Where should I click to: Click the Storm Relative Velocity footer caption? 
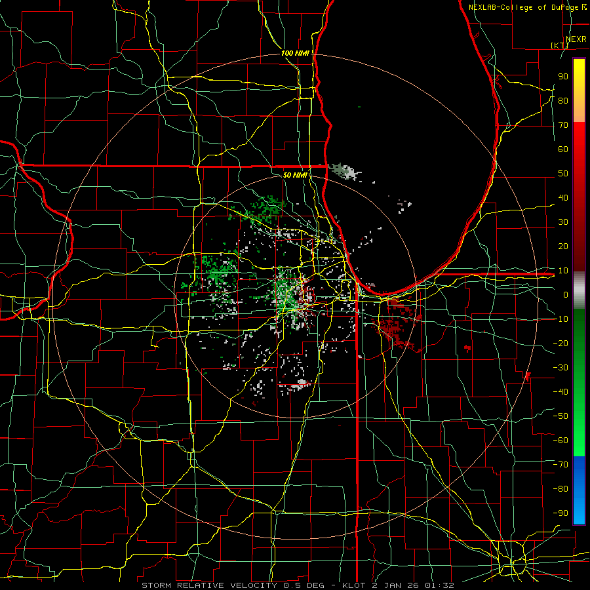298,585
